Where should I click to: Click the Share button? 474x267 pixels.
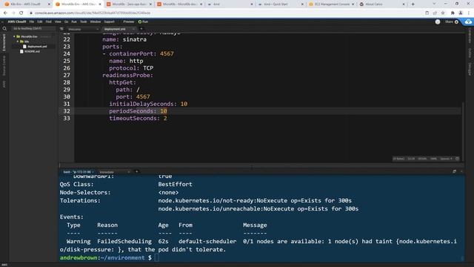point(449,22)
